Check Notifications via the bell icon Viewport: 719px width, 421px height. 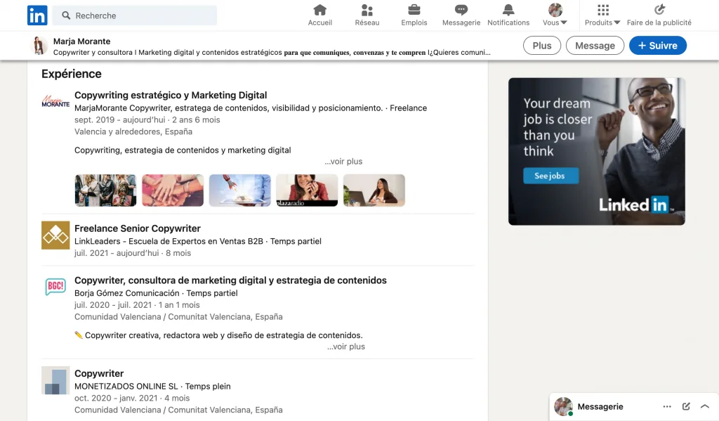pos(508,10)
